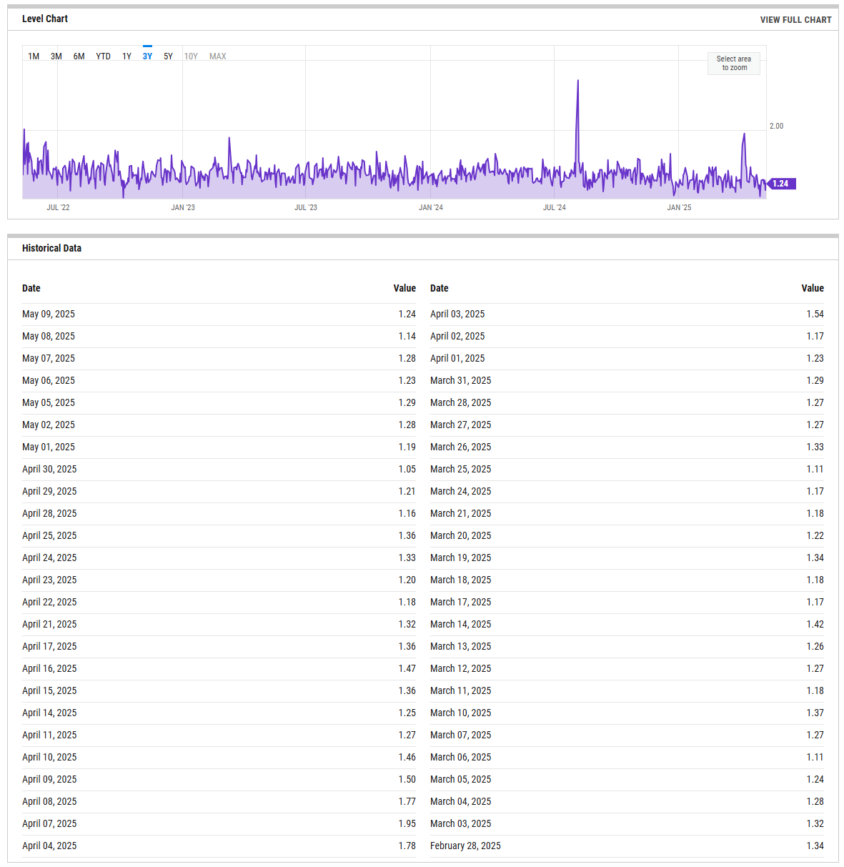This screenshot has width=844, height=867.
Task: Click the JUL '23 axis label
Action: coord(306,207)
